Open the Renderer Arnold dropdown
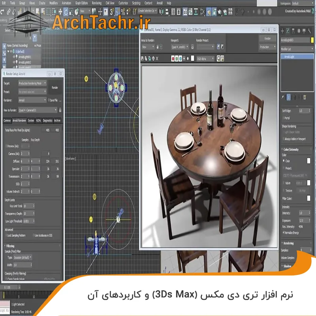Screen dimensions: 316x316 32,100
